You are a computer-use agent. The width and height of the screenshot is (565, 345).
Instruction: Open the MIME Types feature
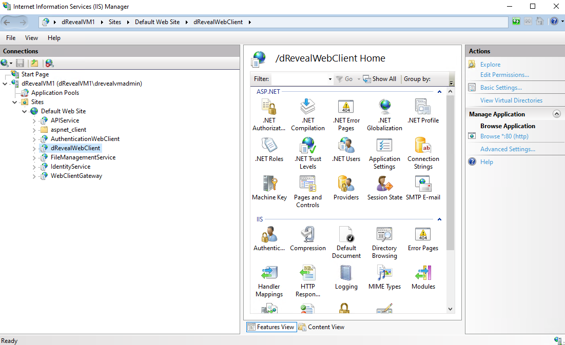[384, 277]
